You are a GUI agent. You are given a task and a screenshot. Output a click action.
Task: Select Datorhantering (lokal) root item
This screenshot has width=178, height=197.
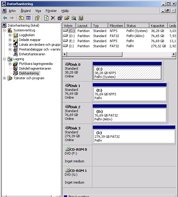pos(24,25)
